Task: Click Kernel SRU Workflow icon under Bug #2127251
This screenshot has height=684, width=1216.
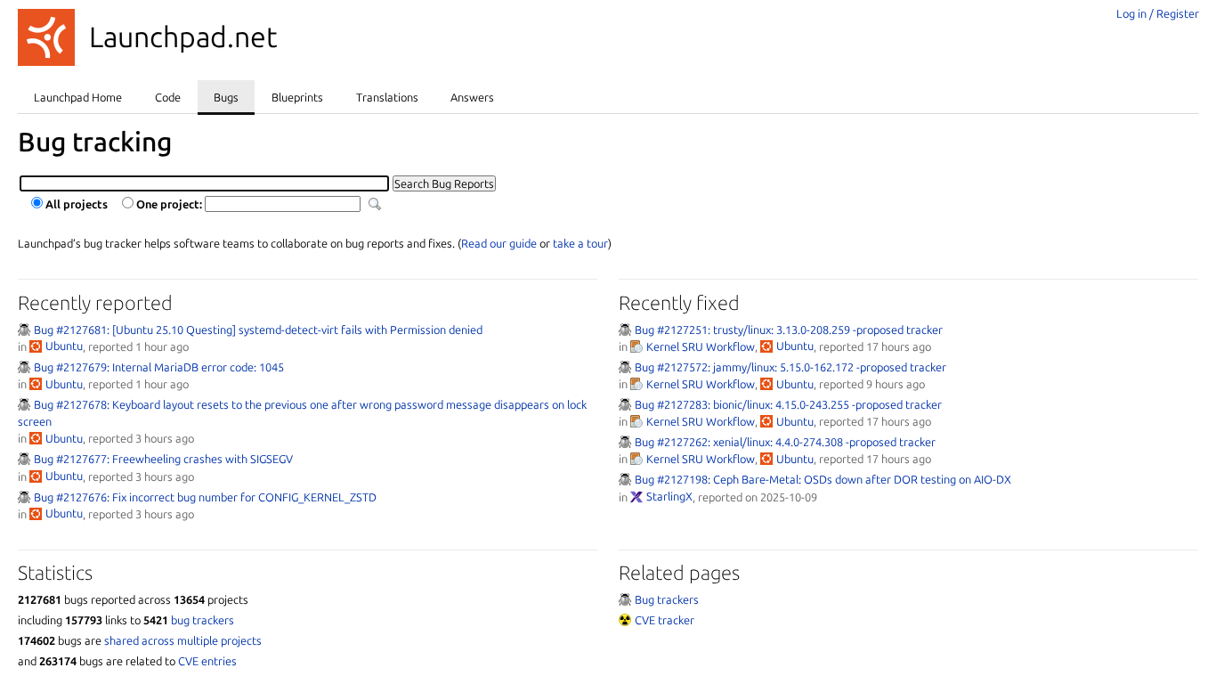Action: coord(636,346)
